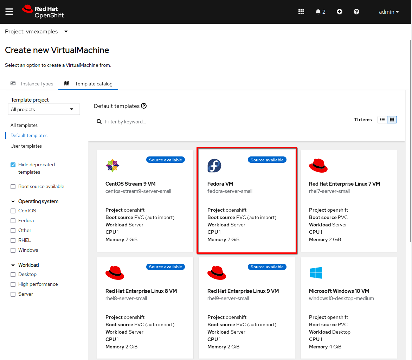Open the hamburger navigation menu
This screenshot has height=360, width=412.
[x=9, y=12]
